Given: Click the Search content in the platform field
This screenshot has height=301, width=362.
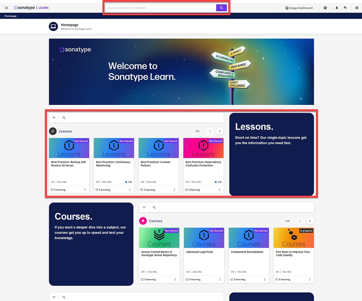Looking at the screenshot, I should coord(159,7).
